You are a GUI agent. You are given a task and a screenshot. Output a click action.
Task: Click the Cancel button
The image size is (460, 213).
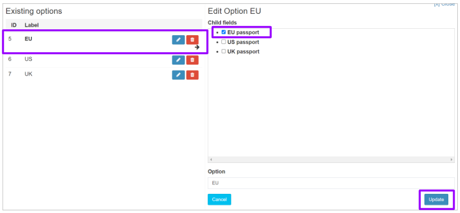[x=220, y=200]
